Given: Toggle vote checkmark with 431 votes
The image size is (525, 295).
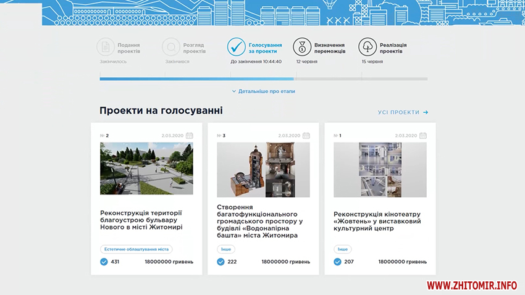Looking at the screenshot, I should pos(104,262).
